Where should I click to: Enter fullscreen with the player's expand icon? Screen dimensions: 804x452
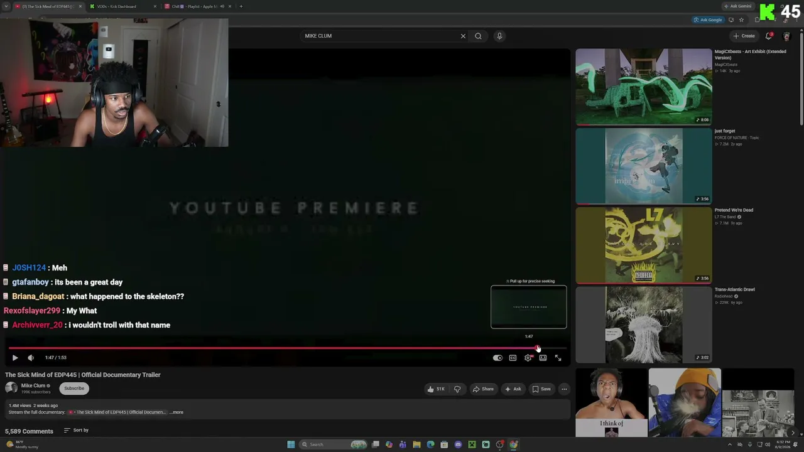pos(558,358)
